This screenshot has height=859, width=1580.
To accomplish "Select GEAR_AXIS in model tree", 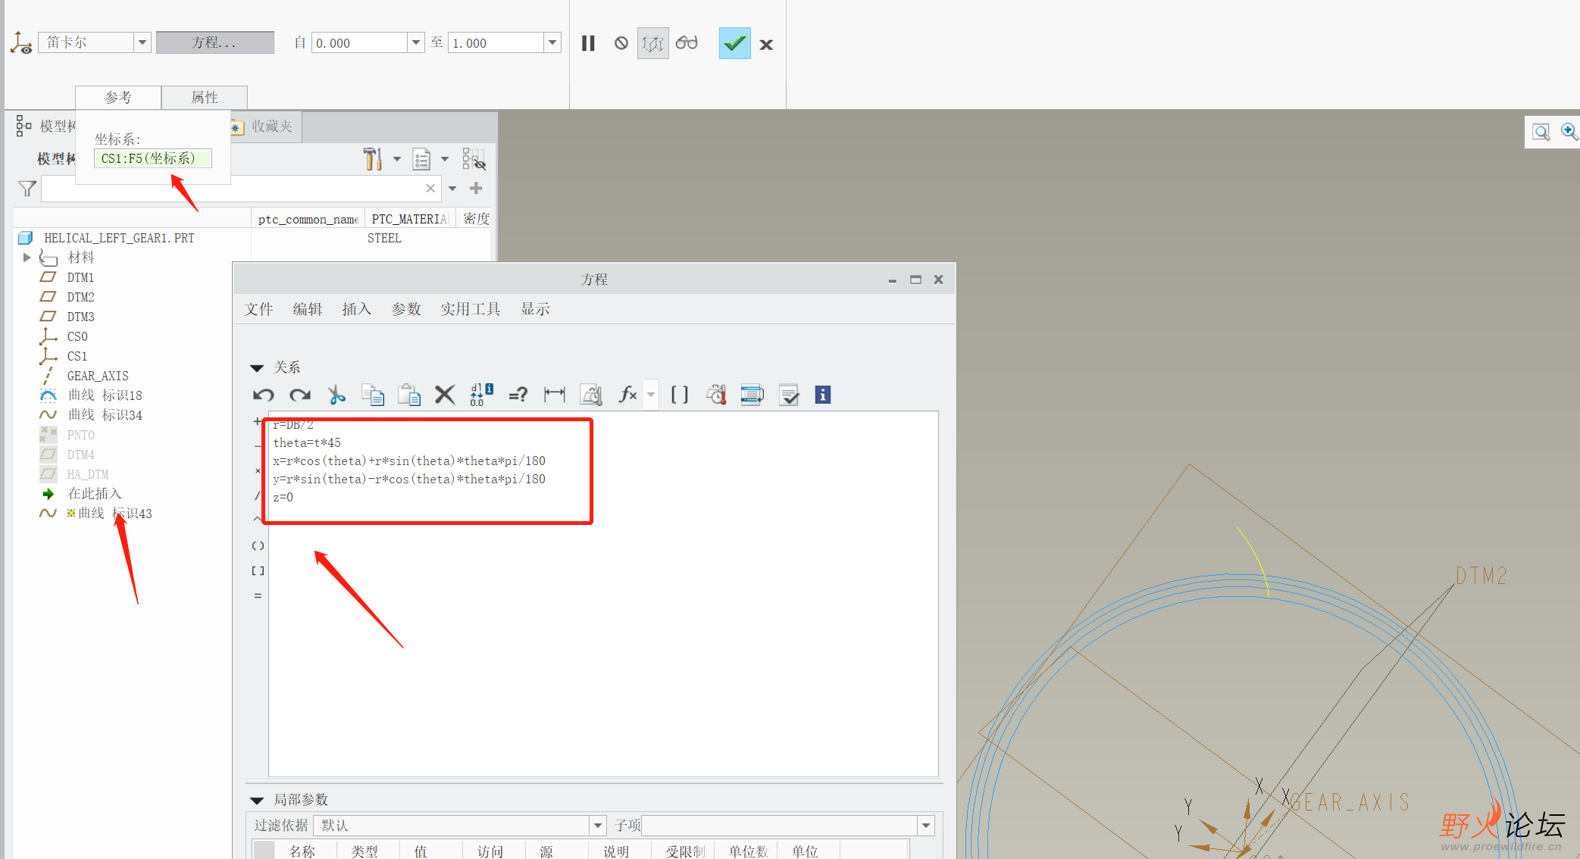I will click(x=98, y=376).
